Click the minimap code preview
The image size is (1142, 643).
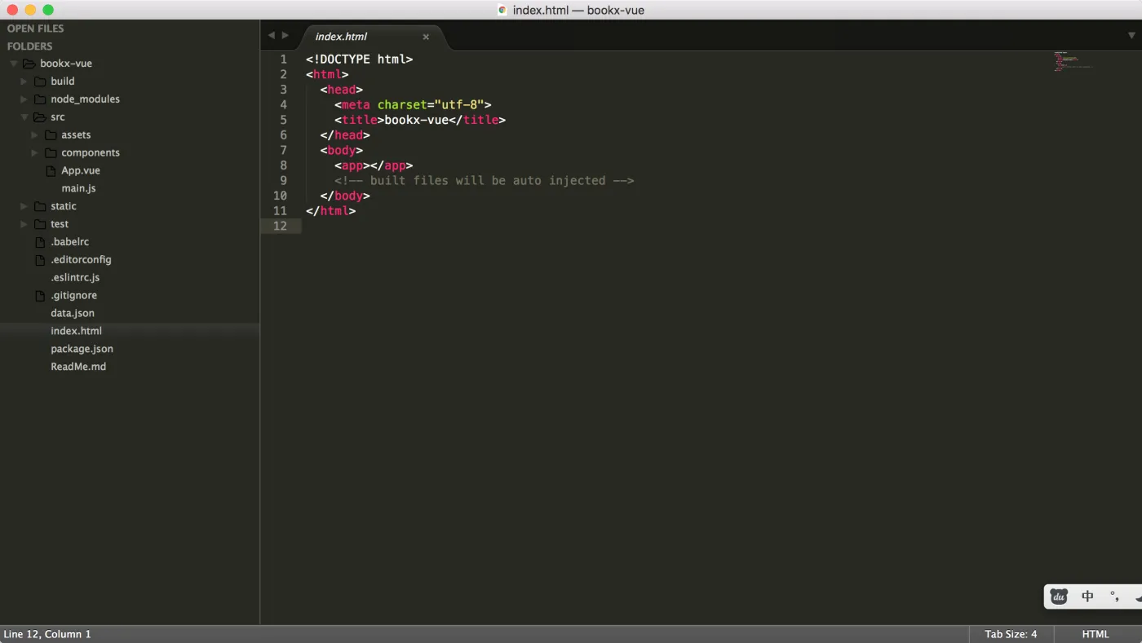pyautogui.click(x=1072, y=62)
